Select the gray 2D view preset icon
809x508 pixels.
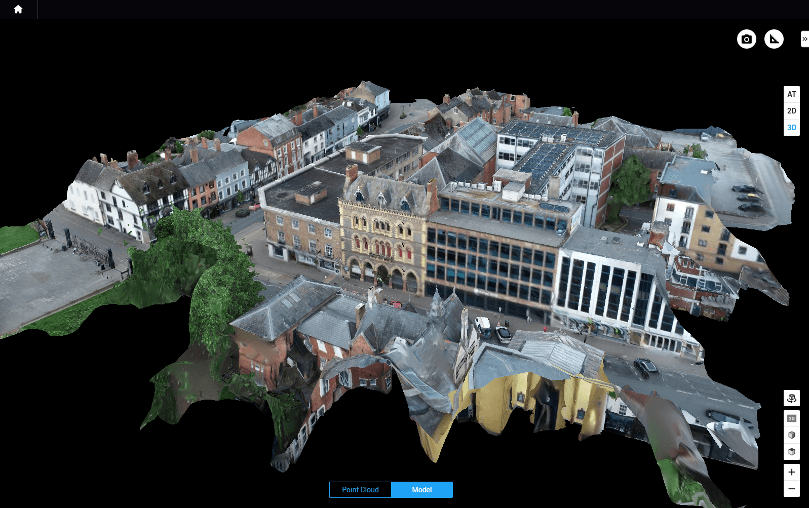click(x=791, y=418)
